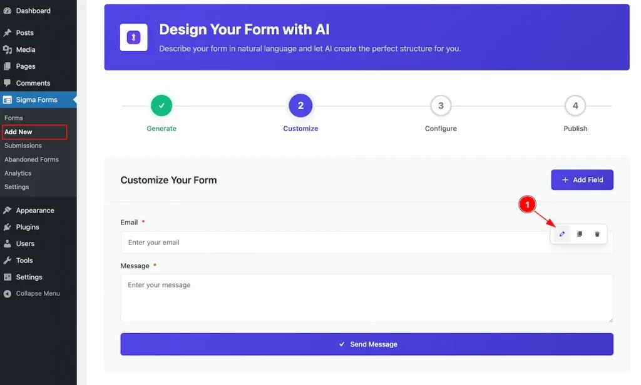
Task: Go back to the Generate step circle
Action: coord(162,106)
